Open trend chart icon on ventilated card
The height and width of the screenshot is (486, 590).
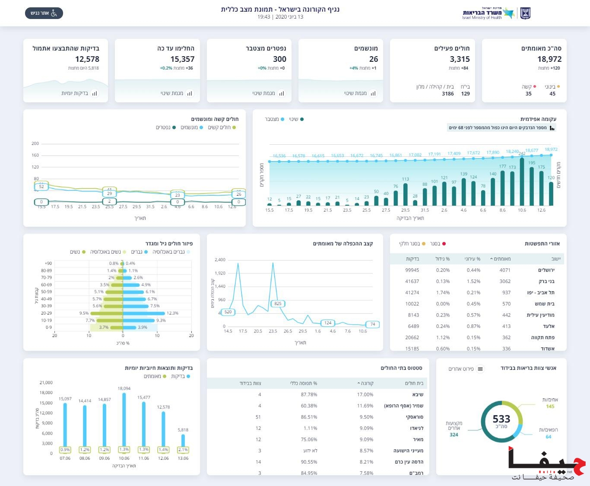point(373,93)
